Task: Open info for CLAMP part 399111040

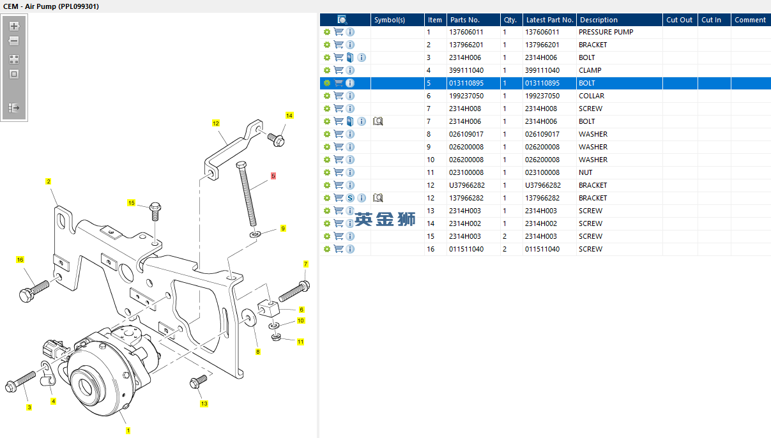Action: coord(350,70)
